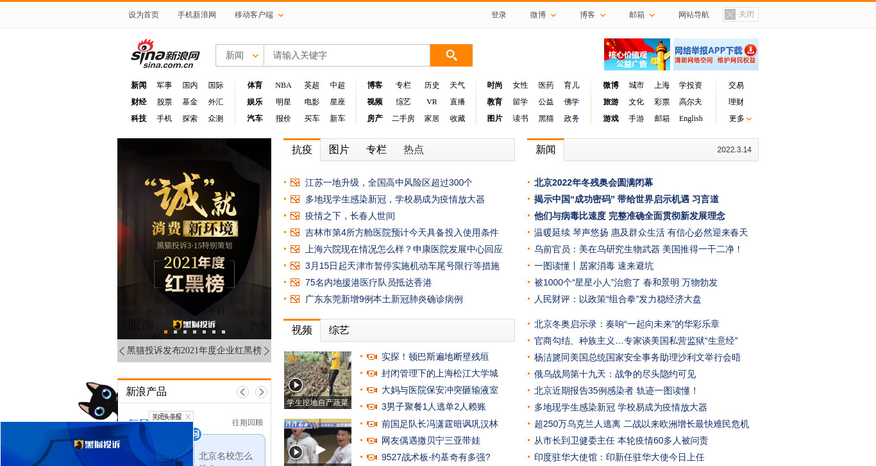Image resolution: width=876 pixels, height=466 pixels.
Task: Select the 视频 tab
Action: tap(302, 330)
